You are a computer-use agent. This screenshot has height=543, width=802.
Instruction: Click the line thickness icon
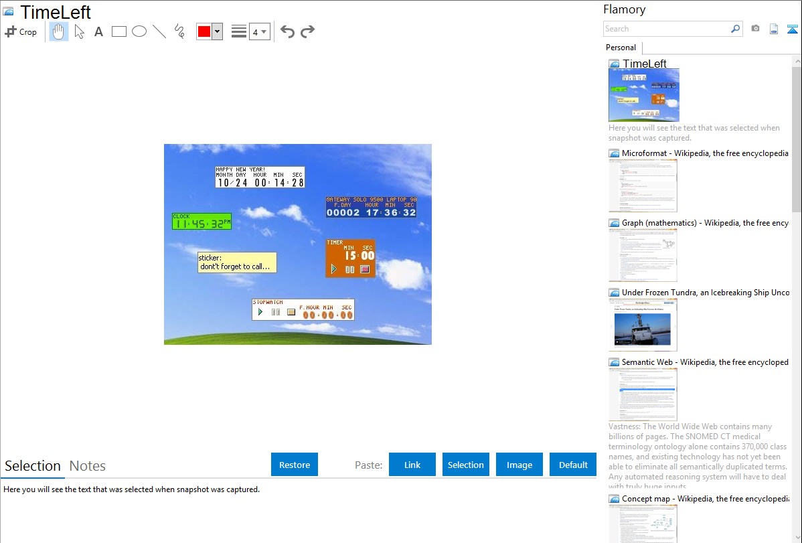click(239, 31)
